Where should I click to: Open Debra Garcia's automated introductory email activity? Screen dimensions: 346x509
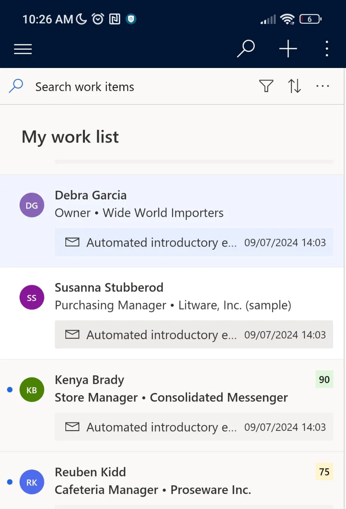pos(194,242)
